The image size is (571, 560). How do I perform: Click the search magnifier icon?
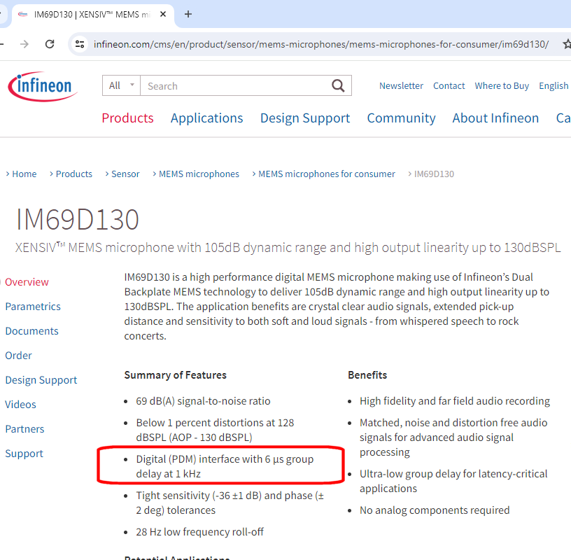point(338,85)
